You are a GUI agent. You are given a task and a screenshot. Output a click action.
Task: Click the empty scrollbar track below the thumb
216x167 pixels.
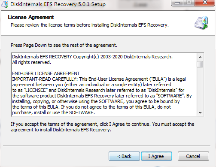200,88
